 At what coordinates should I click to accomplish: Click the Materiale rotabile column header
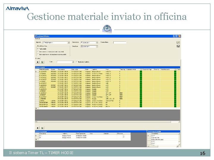[45, 70]
